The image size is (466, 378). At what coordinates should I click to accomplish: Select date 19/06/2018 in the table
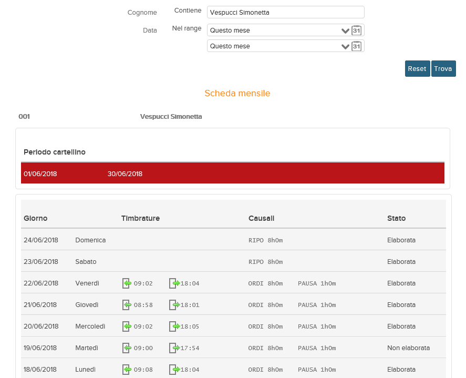pyautogui.click(x=40, y=348)
